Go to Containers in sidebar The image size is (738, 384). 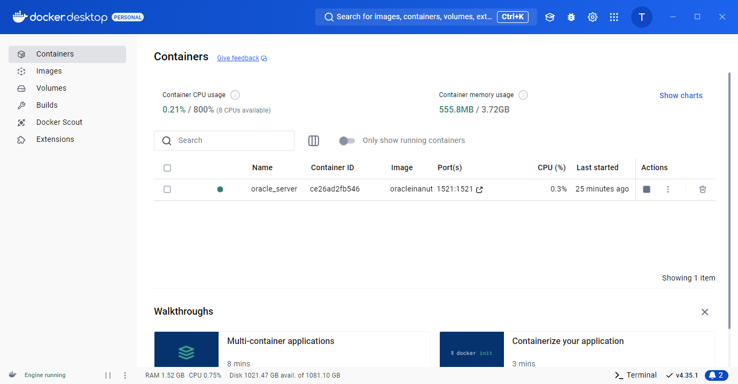click(x=67, y=54)
